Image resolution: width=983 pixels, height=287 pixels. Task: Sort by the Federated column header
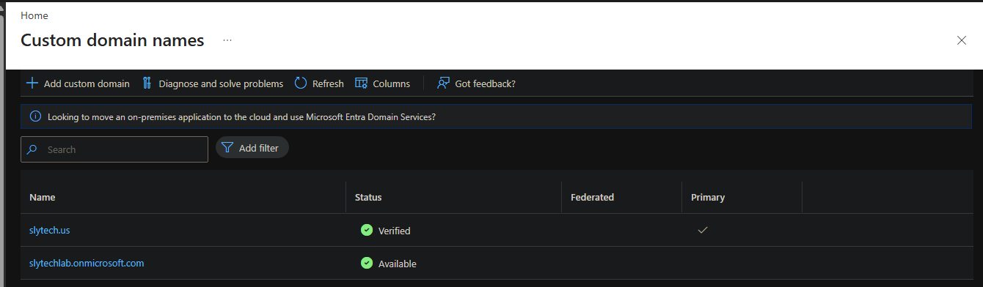click(592, 197)
